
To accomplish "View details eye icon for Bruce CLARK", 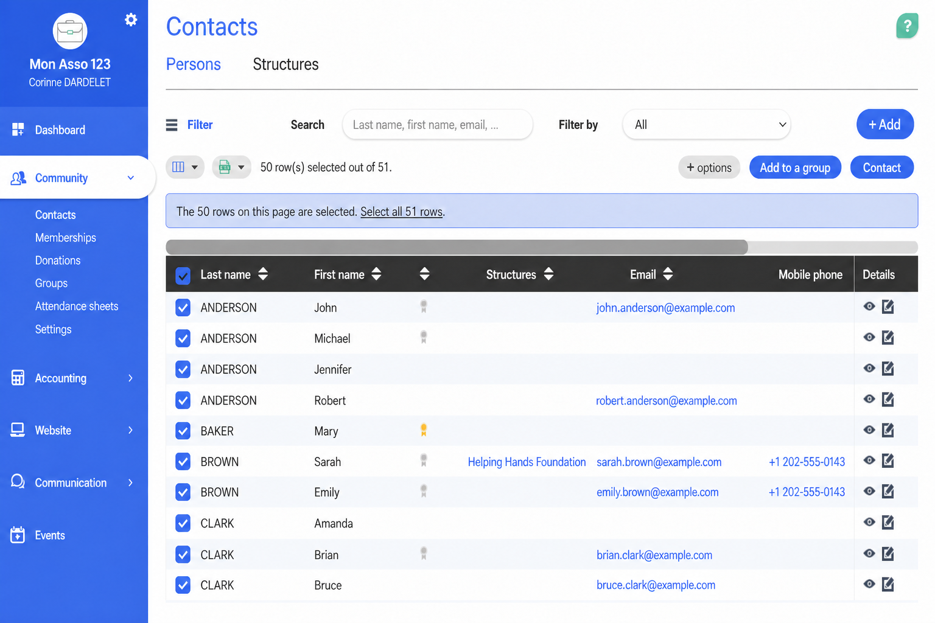I will 869,584.
